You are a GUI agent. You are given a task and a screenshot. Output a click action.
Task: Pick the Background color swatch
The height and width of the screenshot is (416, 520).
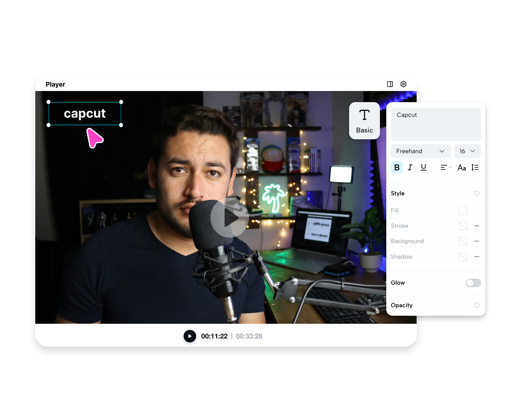pyautogui.click(x=463, y=241)
